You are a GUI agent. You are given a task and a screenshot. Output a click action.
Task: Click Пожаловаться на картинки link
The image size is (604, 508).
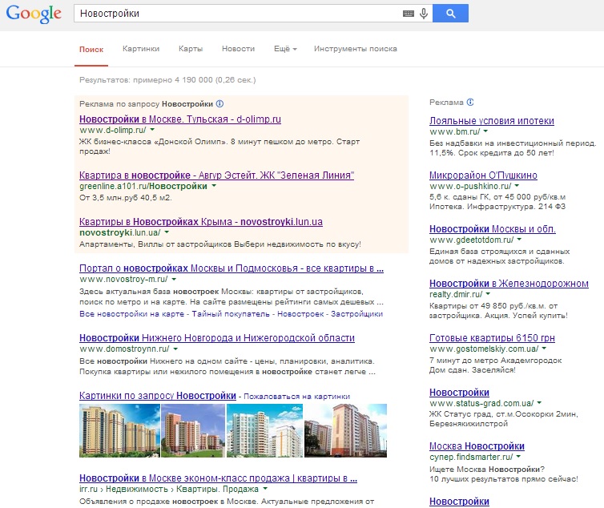[296, 397]
